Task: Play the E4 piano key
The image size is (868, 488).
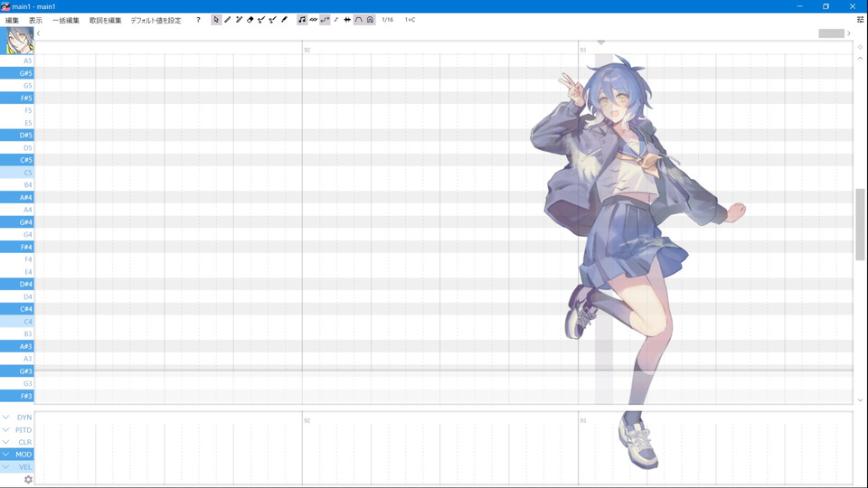Action: [16, 272]
